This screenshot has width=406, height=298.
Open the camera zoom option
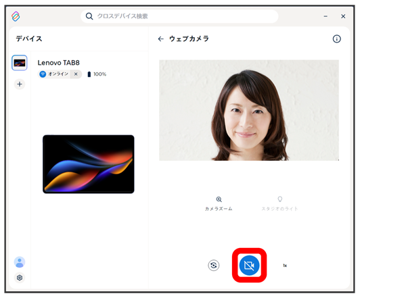(219, 203)
